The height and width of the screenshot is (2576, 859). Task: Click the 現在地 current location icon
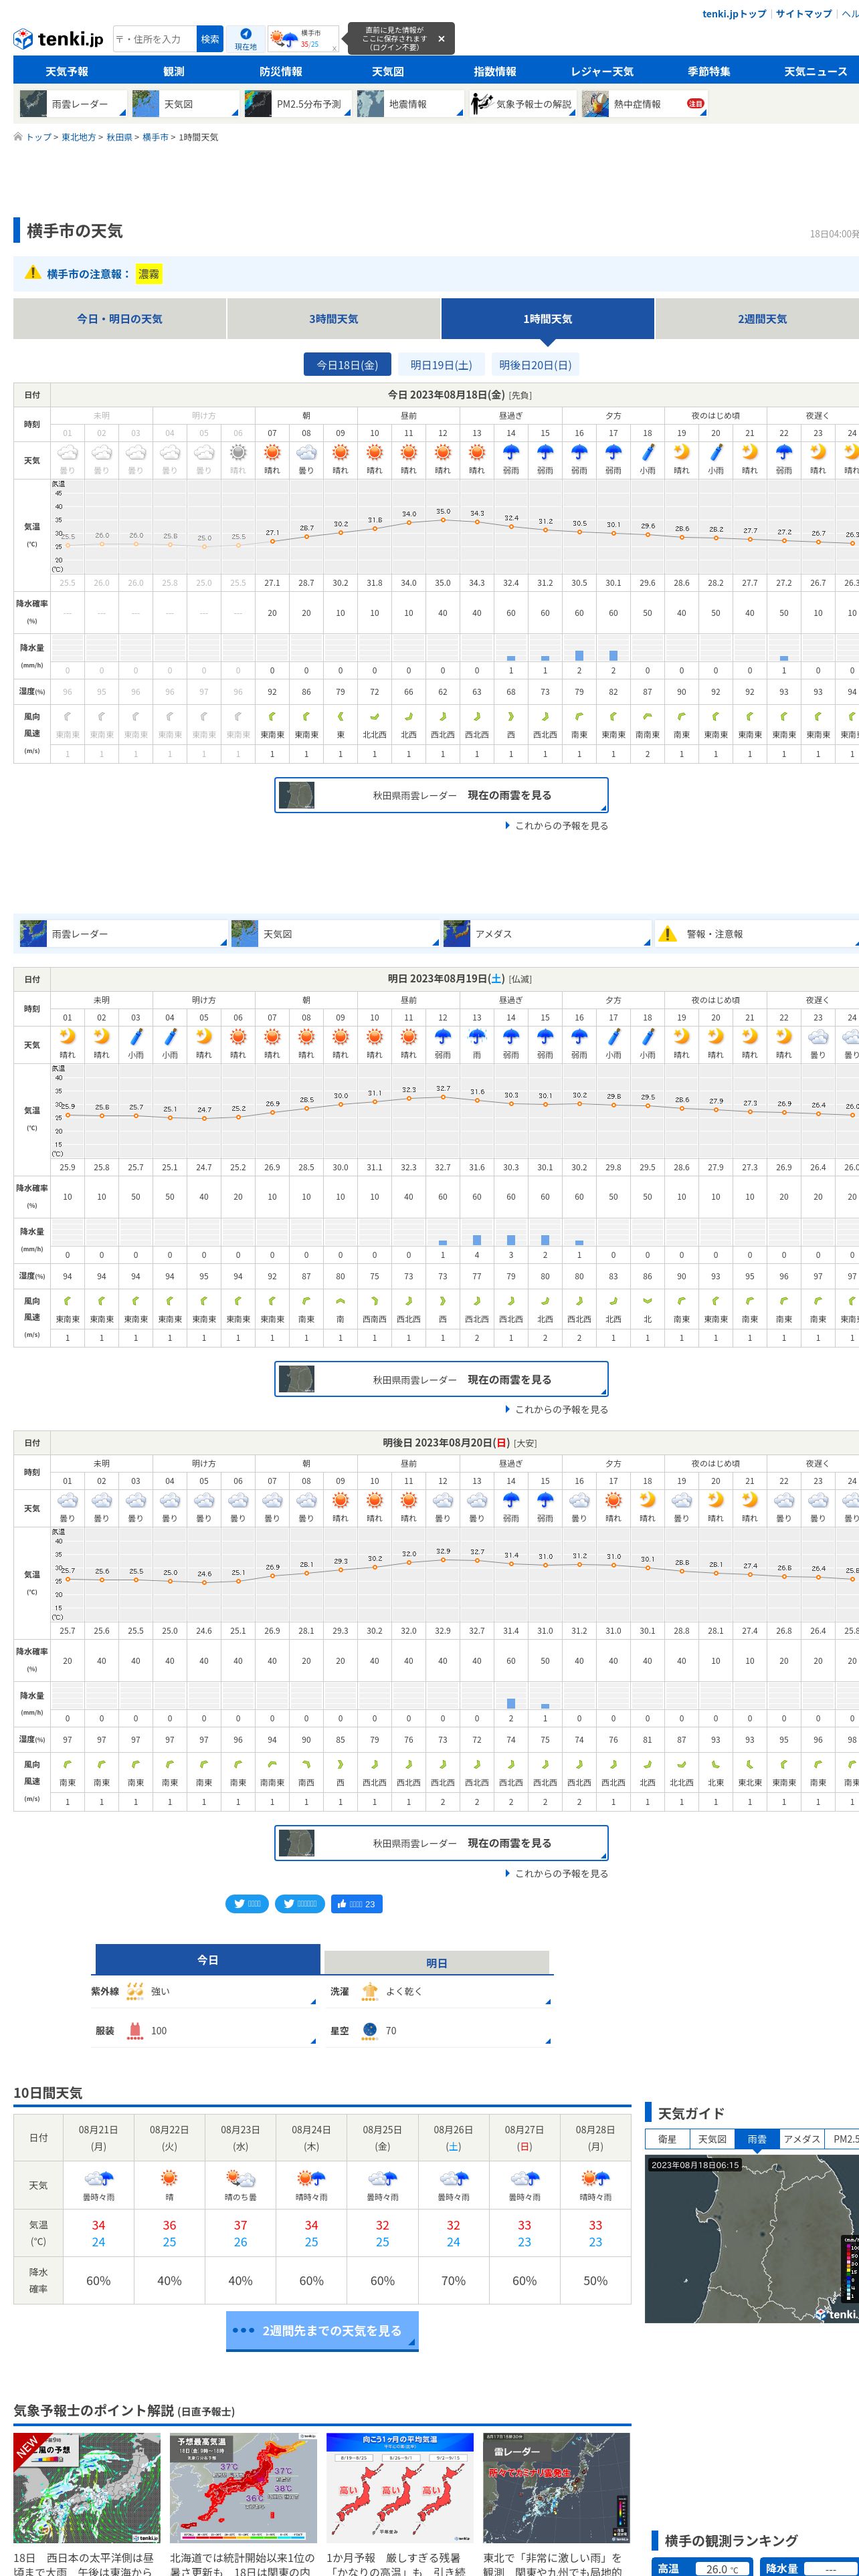point(246,33)
